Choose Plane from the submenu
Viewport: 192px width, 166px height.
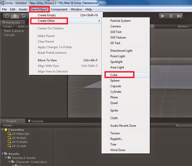pos(126,97)
